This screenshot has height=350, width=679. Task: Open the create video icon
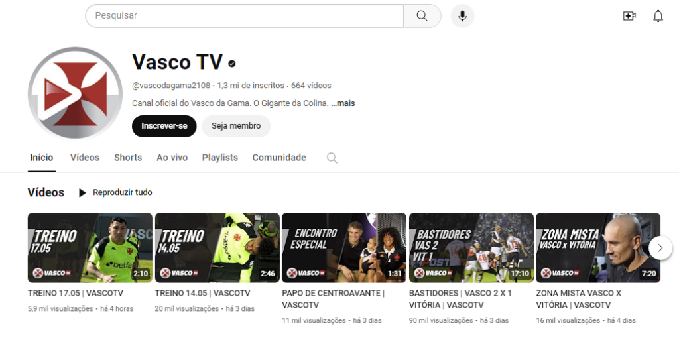[629, 16]
